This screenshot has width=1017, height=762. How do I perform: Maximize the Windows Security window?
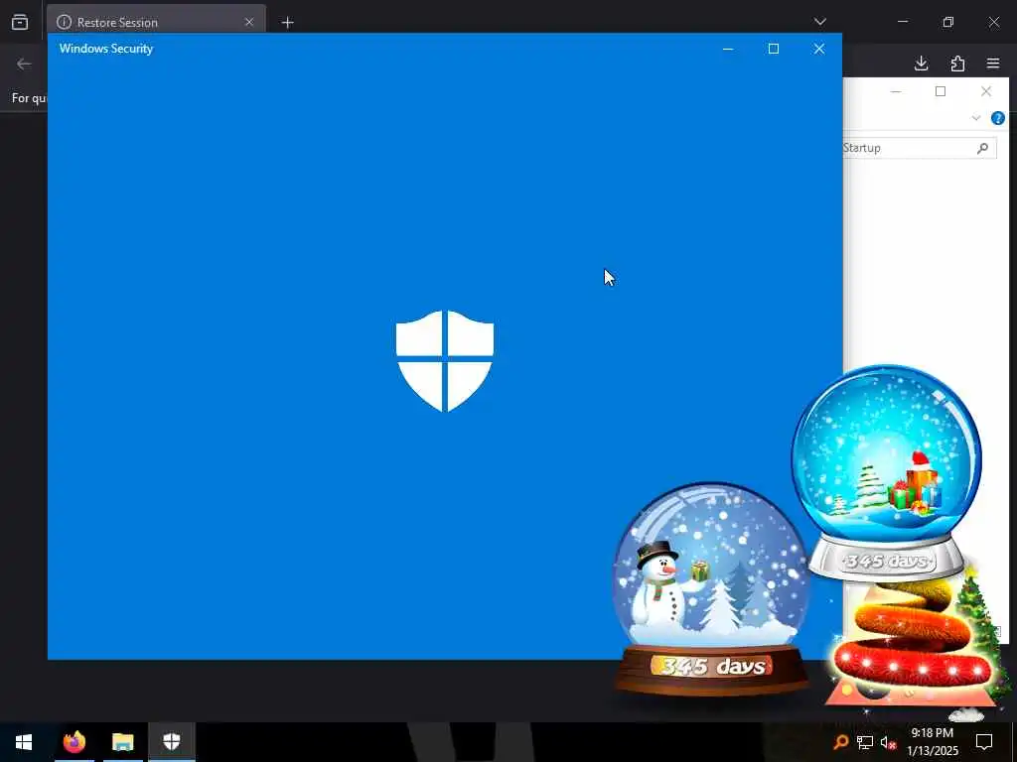click(774, 49)
